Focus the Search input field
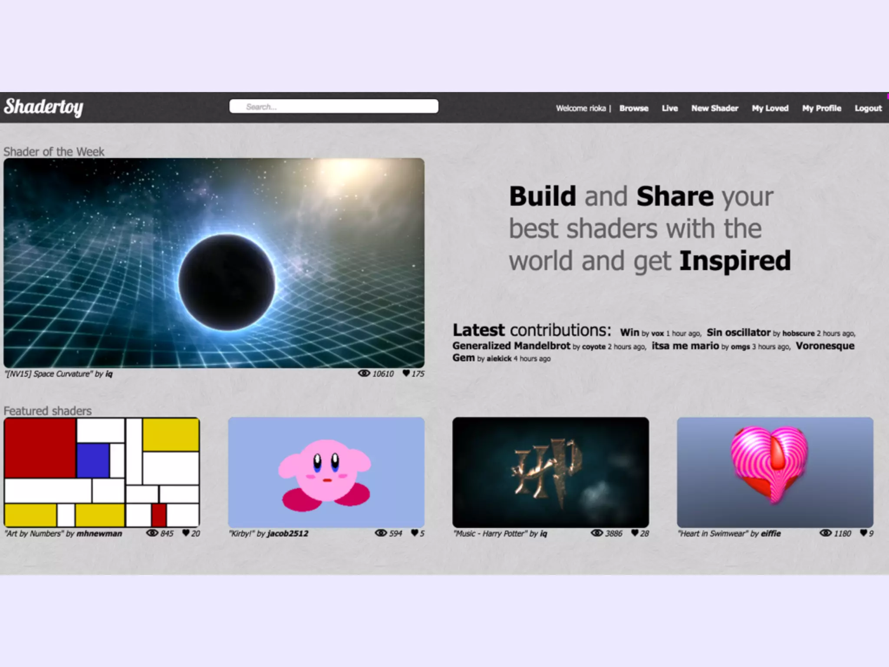 [333, 106]
